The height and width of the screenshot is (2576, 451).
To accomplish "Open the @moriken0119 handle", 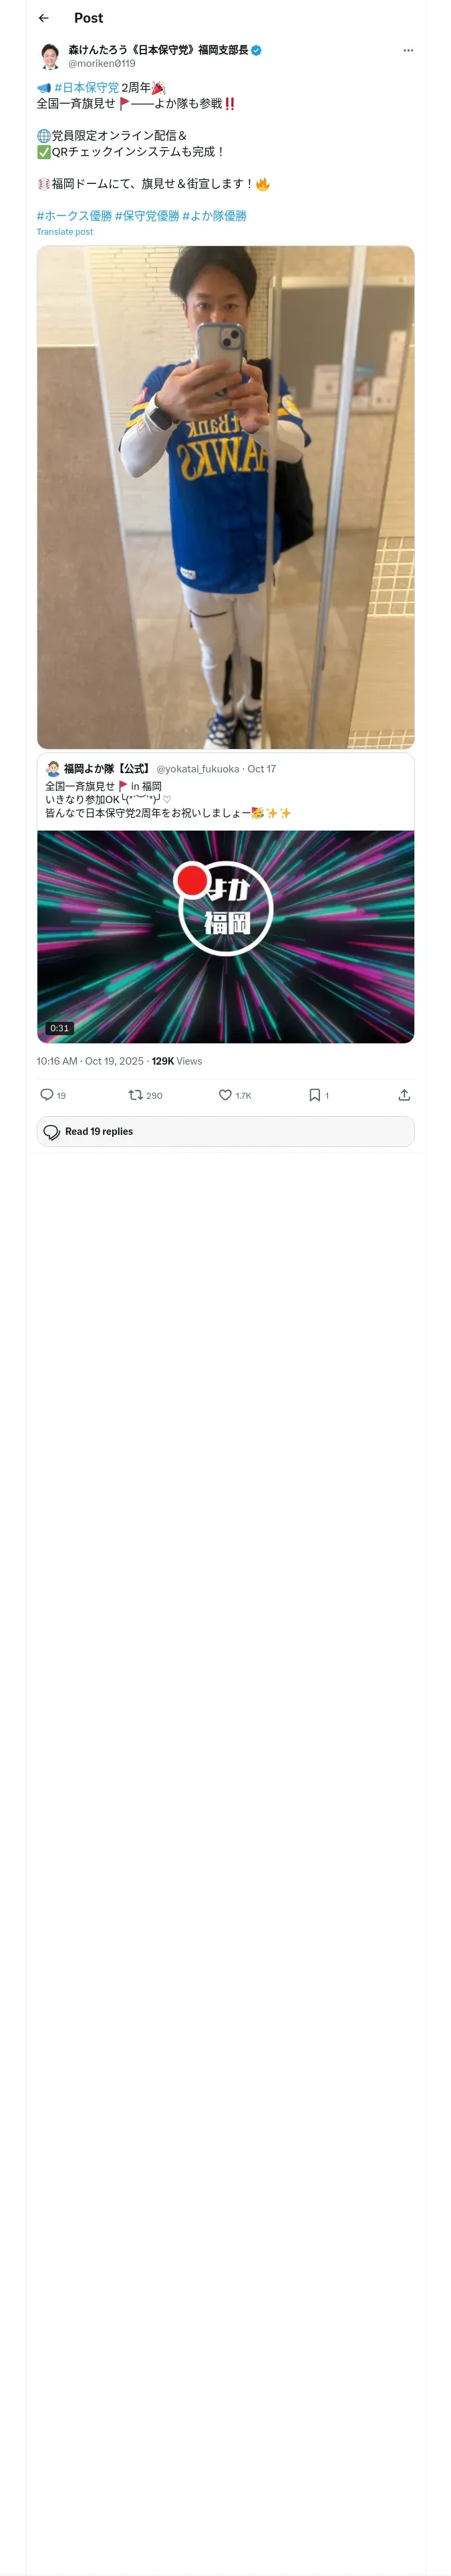I will (x=102, y=63).
